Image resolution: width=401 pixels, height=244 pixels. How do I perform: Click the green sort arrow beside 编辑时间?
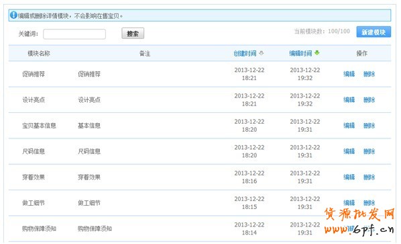[317, 53]
